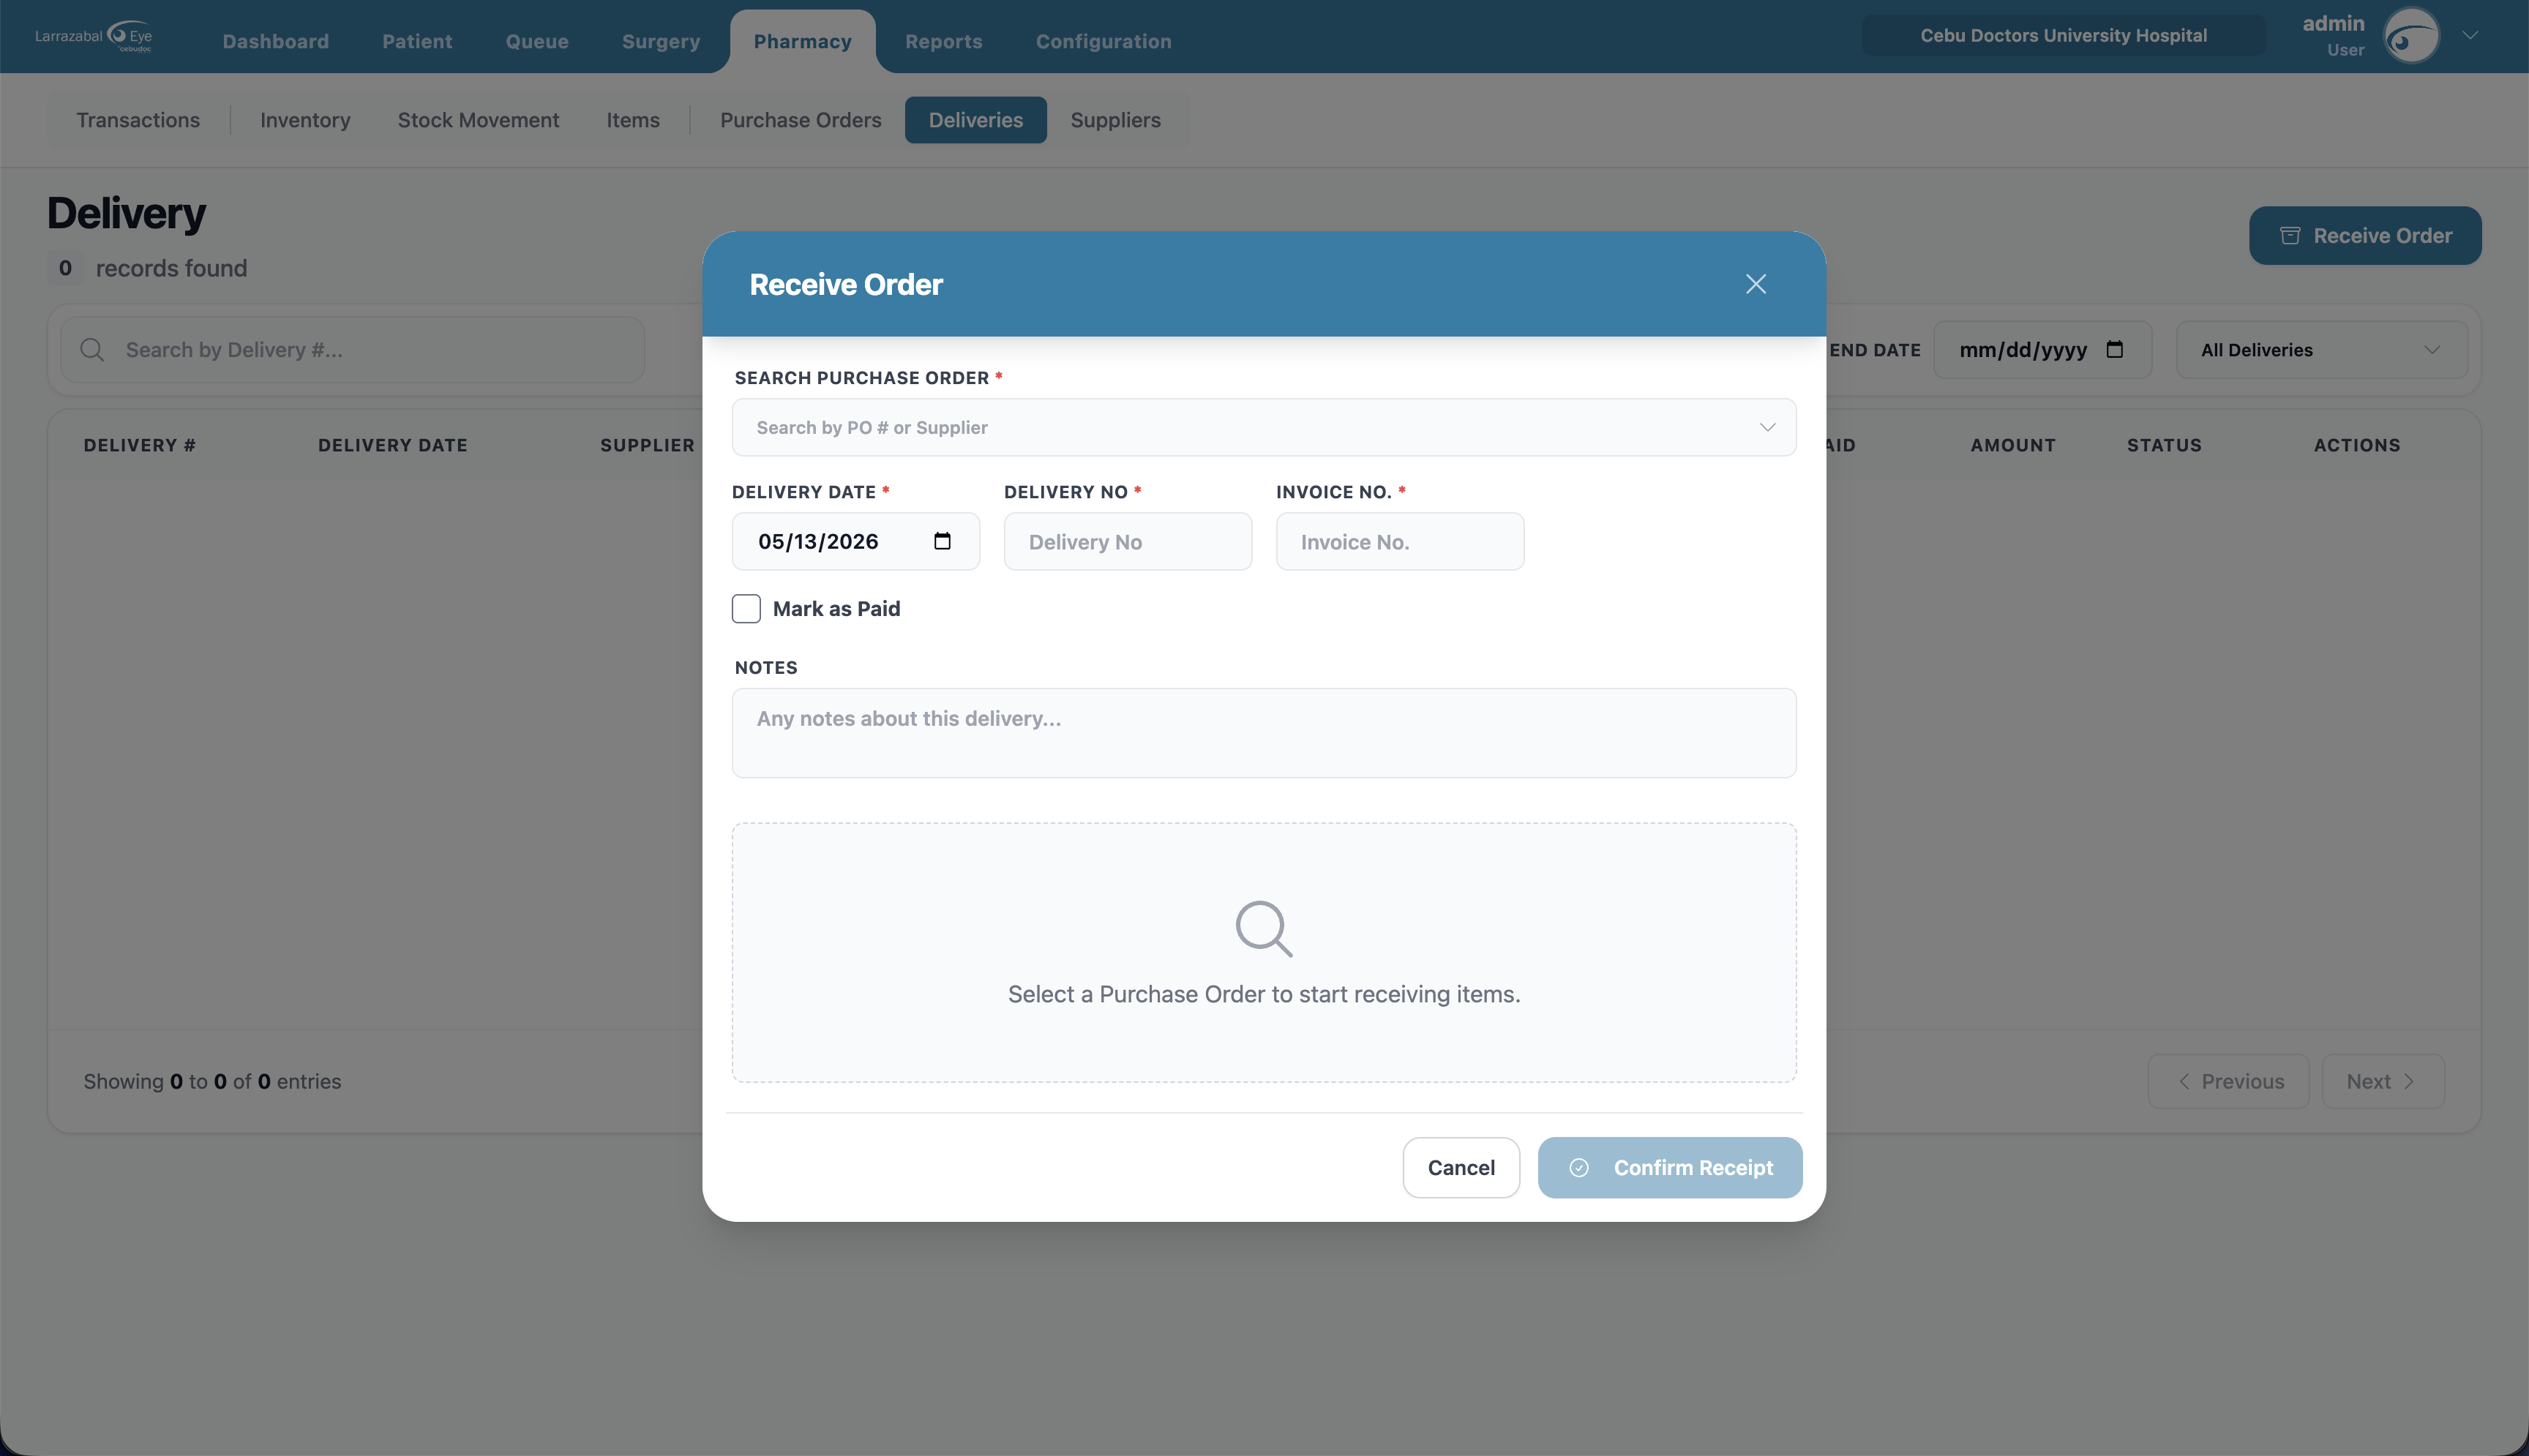Click the Delivery No input field

1127,541
